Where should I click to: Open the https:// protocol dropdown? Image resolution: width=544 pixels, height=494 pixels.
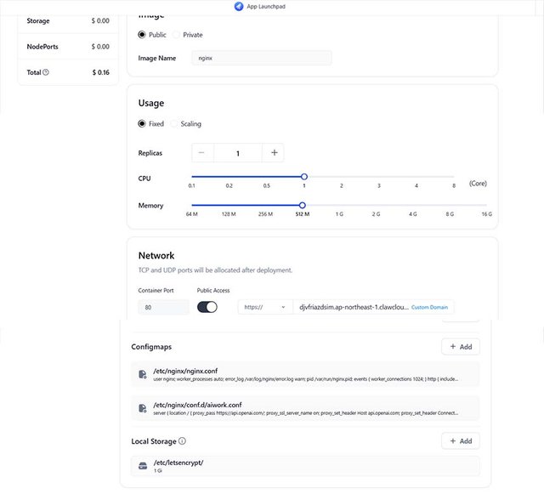click(x=264, y=307)
